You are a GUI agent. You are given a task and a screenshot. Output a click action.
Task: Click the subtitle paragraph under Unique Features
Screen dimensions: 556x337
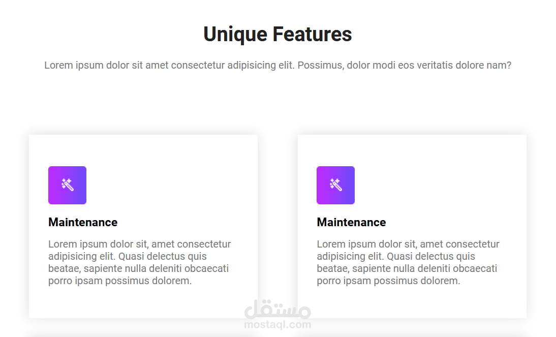[277, 65]
